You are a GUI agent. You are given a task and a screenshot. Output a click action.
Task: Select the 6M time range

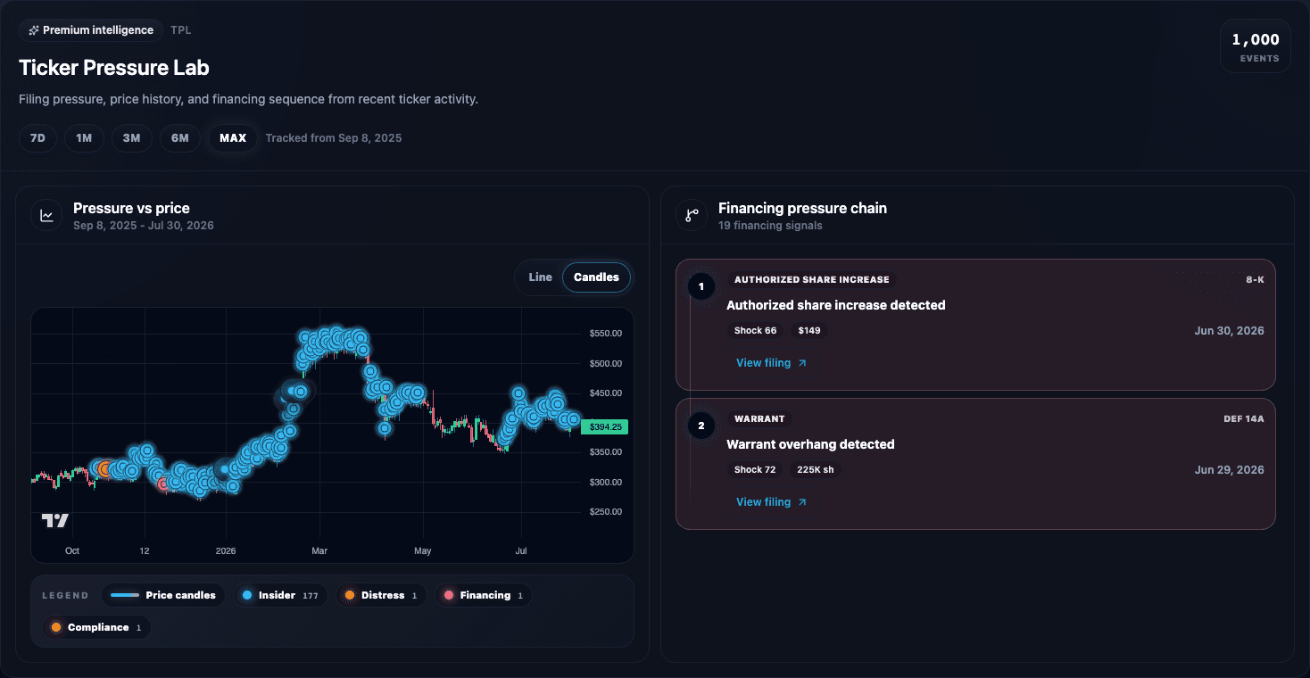pyautogui.click(x=180, y=138)
